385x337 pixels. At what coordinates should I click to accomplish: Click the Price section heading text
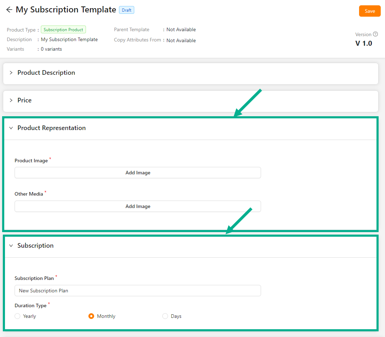(25, 100)
